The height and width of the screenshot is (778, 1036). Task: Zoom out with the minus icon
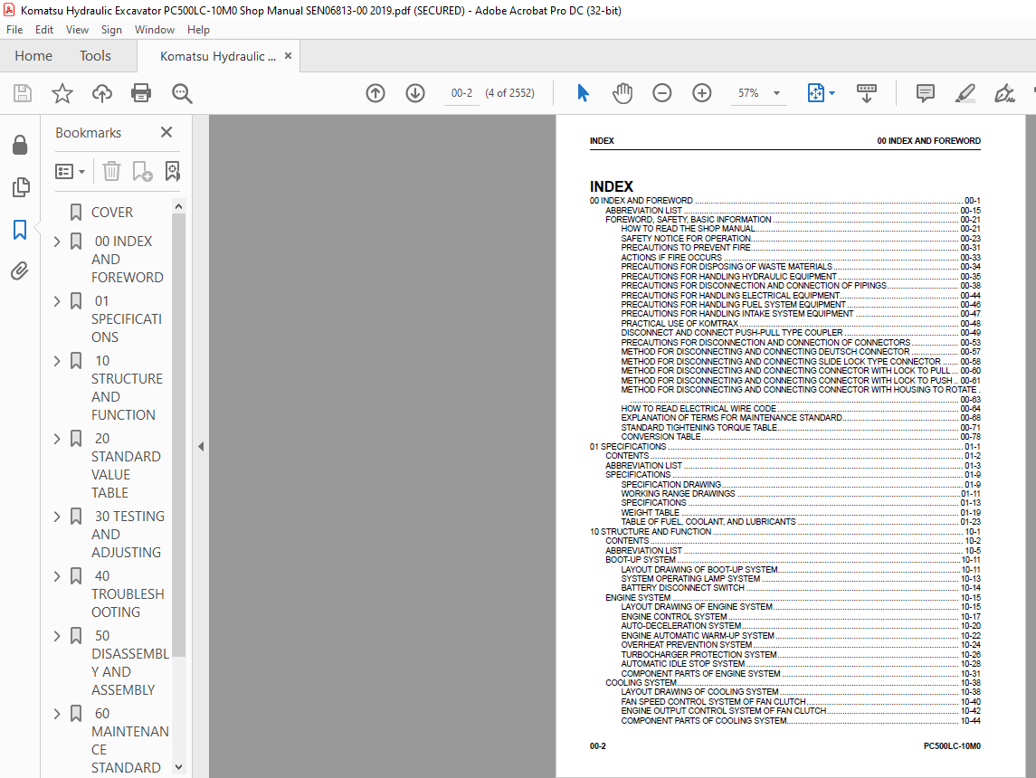(x=662, y=93)
